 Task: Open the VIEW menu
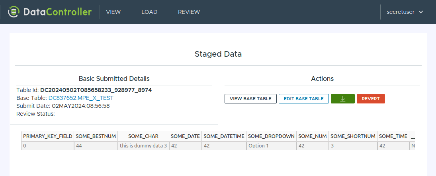tap(113, 12)
